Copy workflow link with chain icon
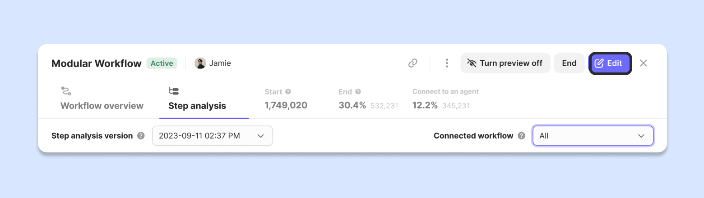Image resolution: width=704 pixels, height=198 pixels. coord(413,63)
